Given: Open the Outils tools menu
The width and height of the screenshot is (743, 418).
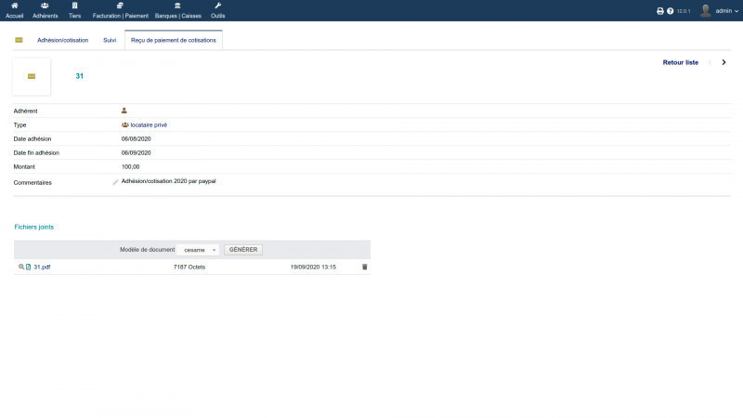Looking at the screenshot, I should [x=218, y=10].
